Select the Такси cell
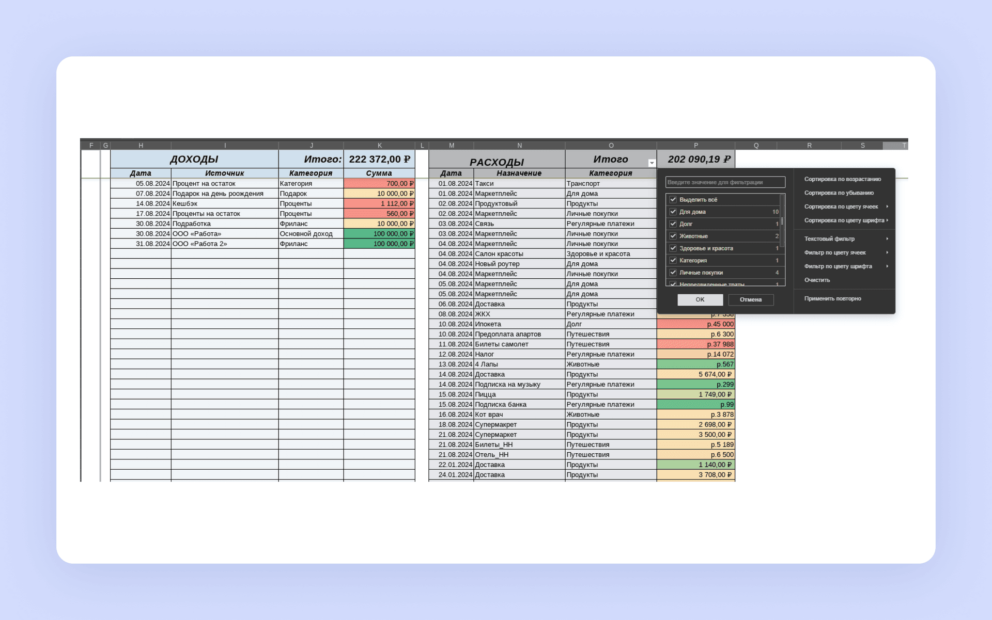This screenshot has height=620, width=992. point(519,183)
